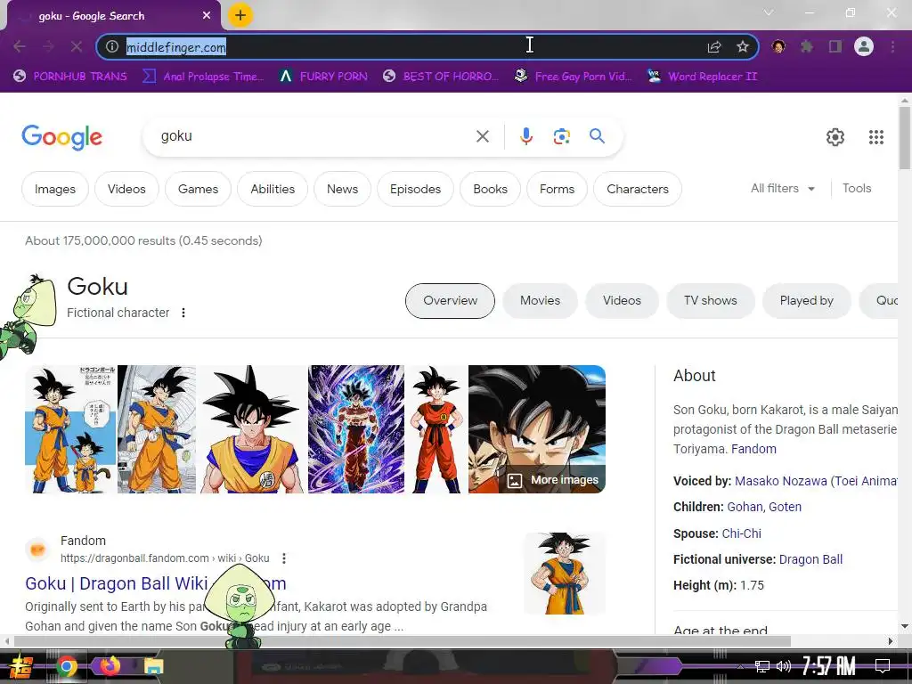Open the Fandom source link in About
Viewport: 912px width, 684px height.
click(753, 449)
